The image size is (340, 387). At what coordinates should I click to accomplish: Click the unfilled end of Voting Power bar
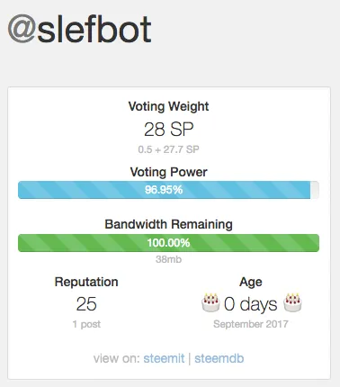click(x=315, y=190)
